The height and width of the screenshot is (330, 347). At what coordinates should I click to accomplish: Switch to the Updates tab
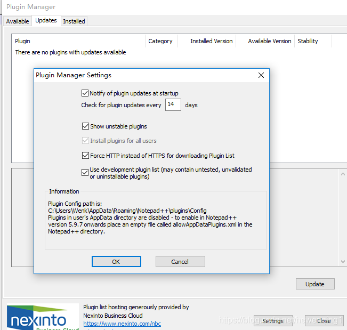pyautogui.click(x=46, y=20)
